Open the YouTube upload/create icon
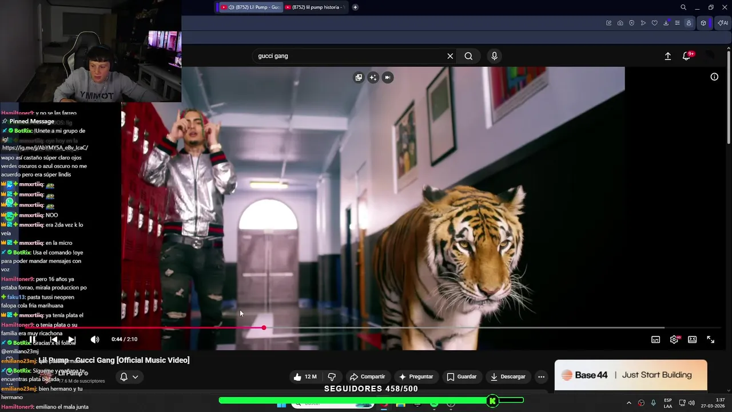Screen dimensions: 732x412 click(x=668, y=56)
